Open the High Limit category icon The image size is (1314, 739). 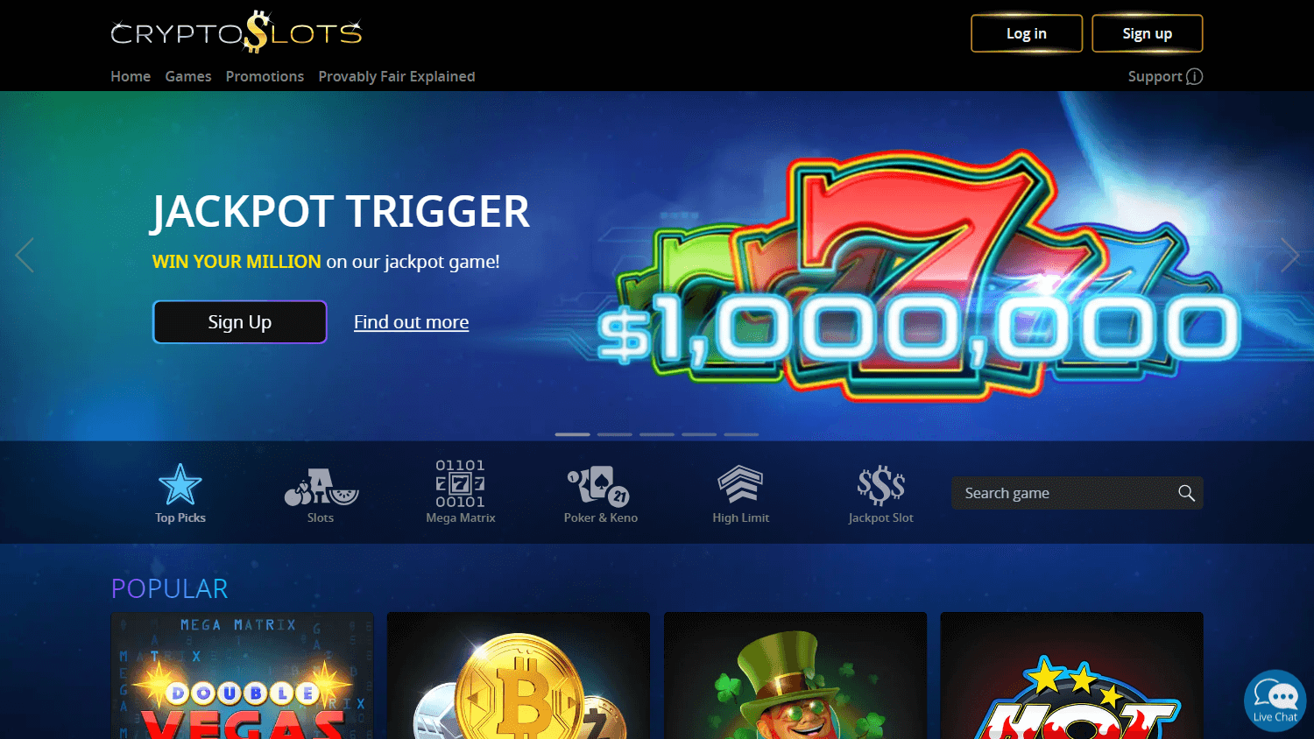[x=740, y=484]
